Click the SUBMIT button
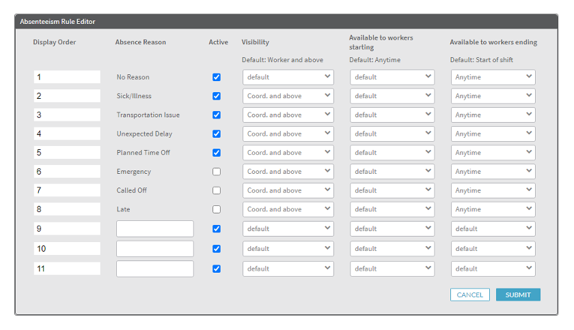Image resolution: width=574 pixels, height=330 pixels. (518, 295)
